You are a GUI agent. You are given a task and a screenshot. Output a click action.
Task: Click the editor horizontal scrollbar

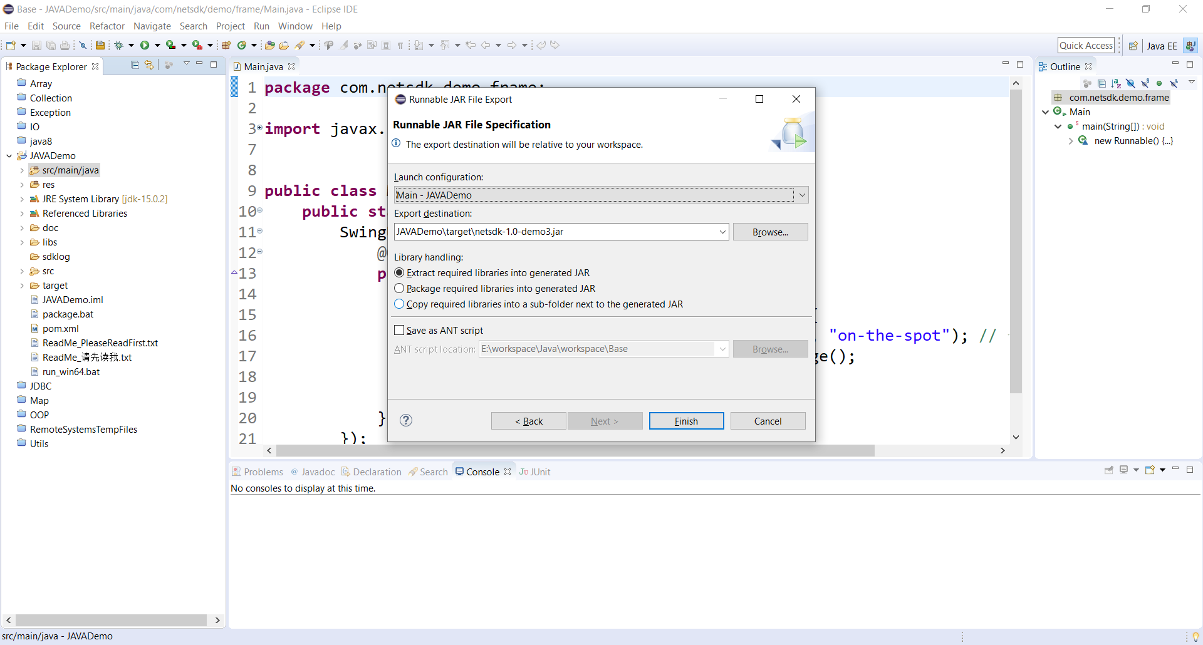(575, 450)
